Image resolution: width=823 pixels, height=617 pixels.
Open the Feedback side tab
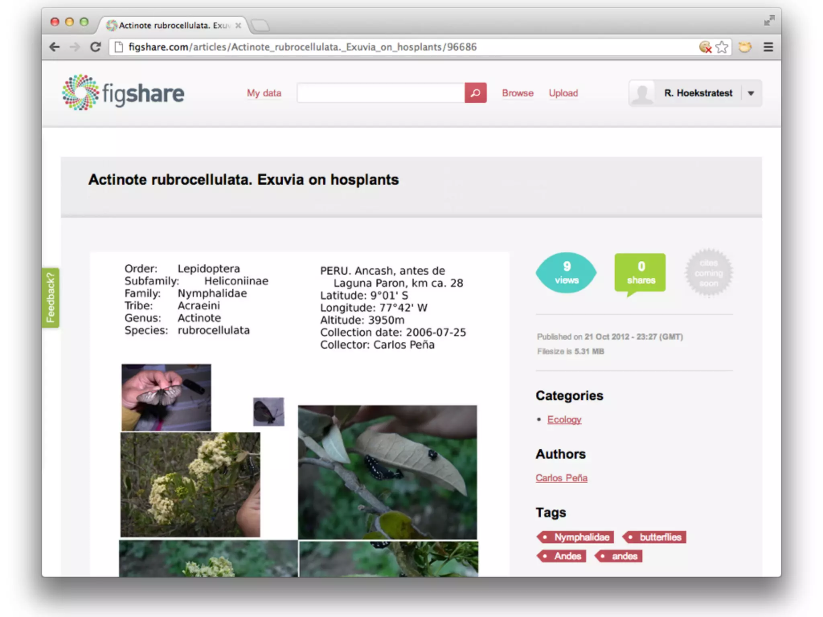tap(51, 298)
